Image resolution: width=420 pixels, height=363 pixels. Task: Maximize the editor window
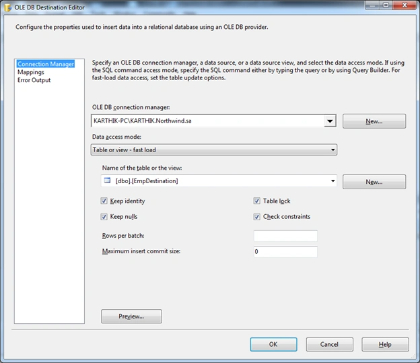coord(386,5)
